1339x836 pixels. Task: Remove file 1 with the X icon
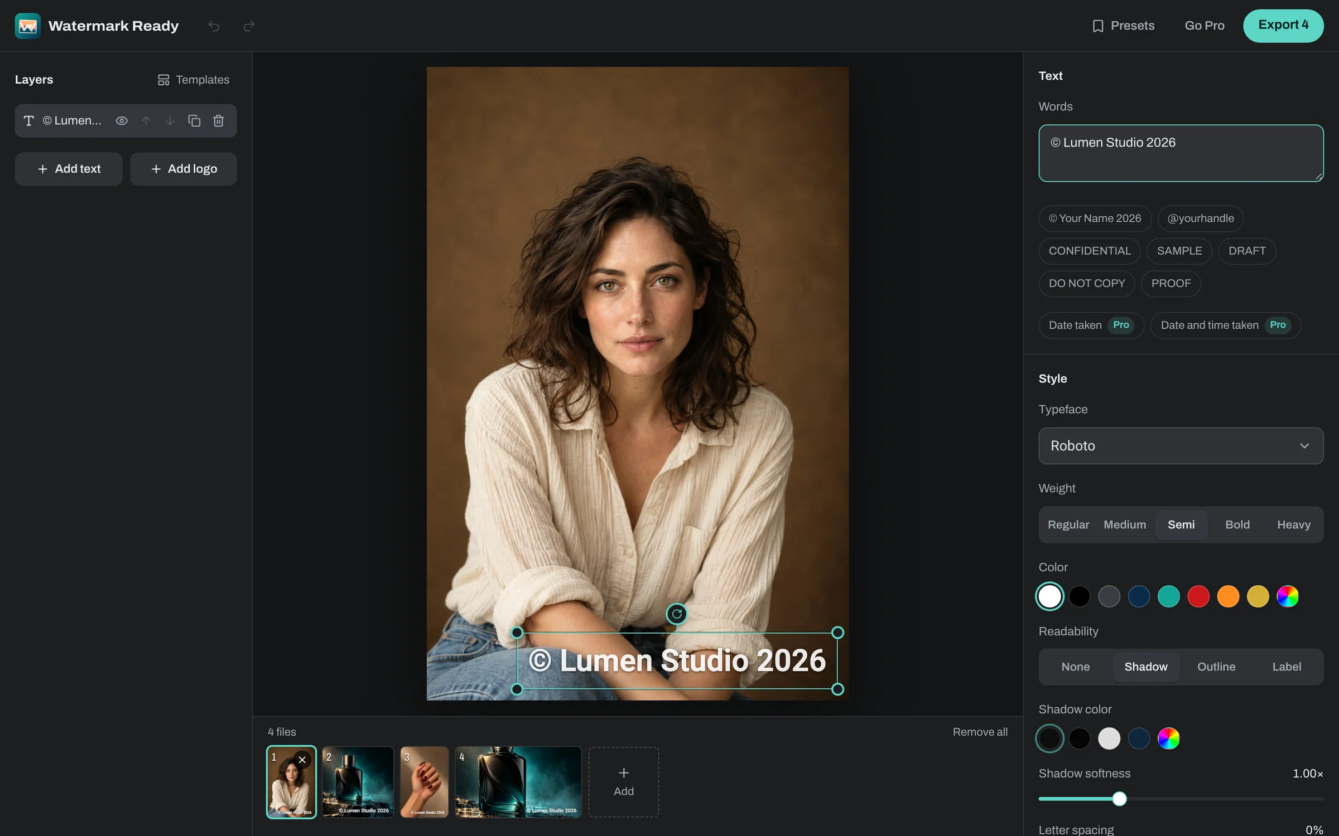[x=302, y=760]
